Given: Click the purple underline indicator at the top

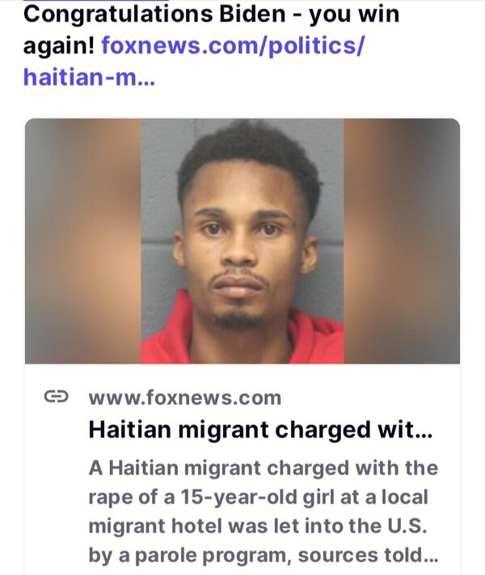Looking at the screenshot, I should click(x=96, y=1).
